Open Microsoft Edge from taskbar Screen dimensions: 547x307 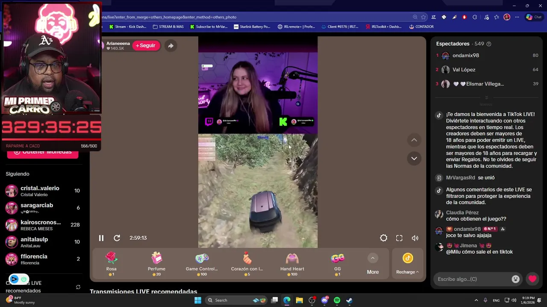click(x=287, y=300)
